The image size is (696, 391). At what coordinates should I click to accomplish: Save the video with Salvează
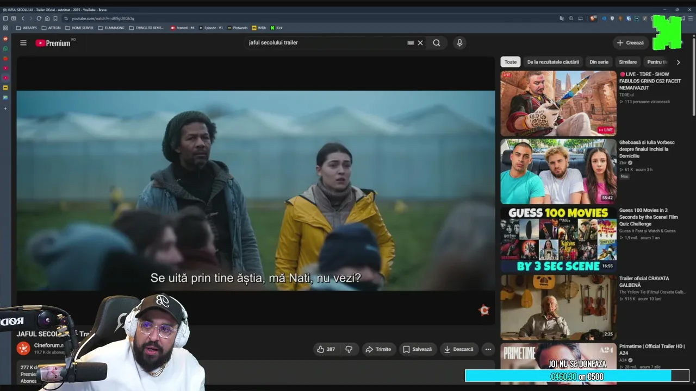pyautogui.click(x=417, y=349)
